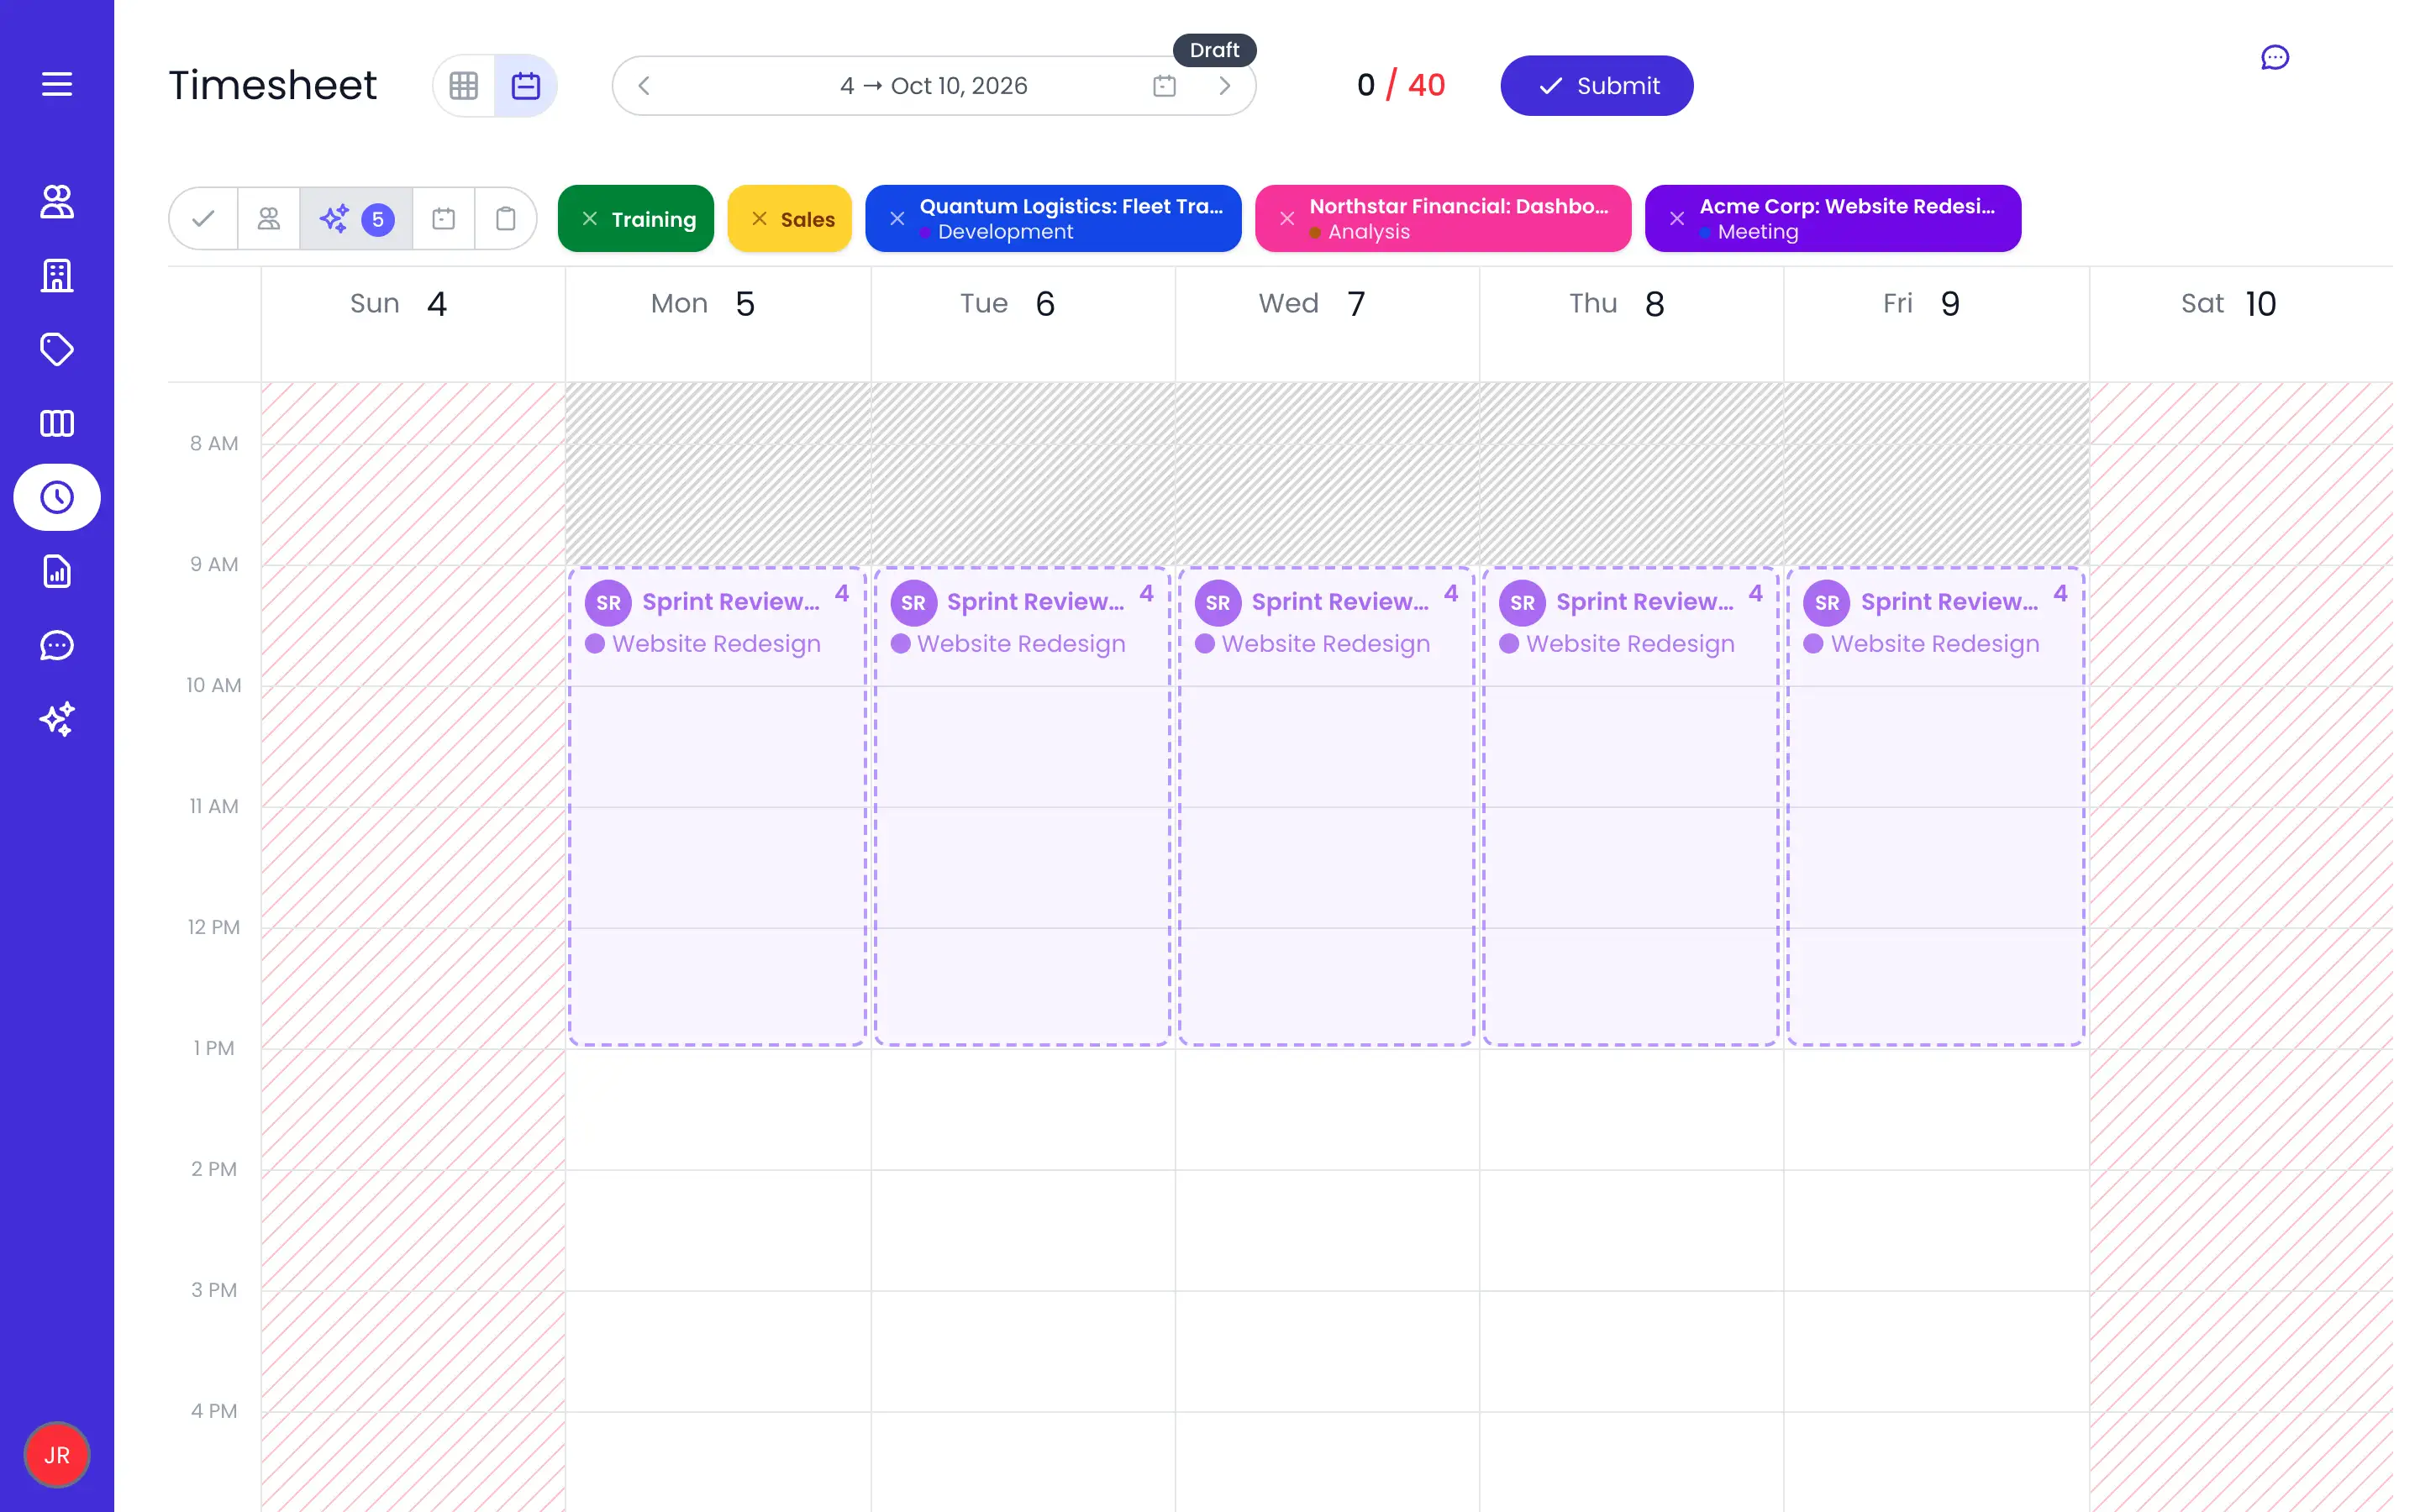
Task: Open the building/companies sidebar icon
Action: 57,275
